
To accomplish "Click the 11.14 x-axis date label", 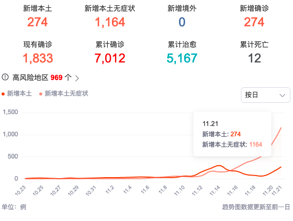I will [x=215, y=191].
